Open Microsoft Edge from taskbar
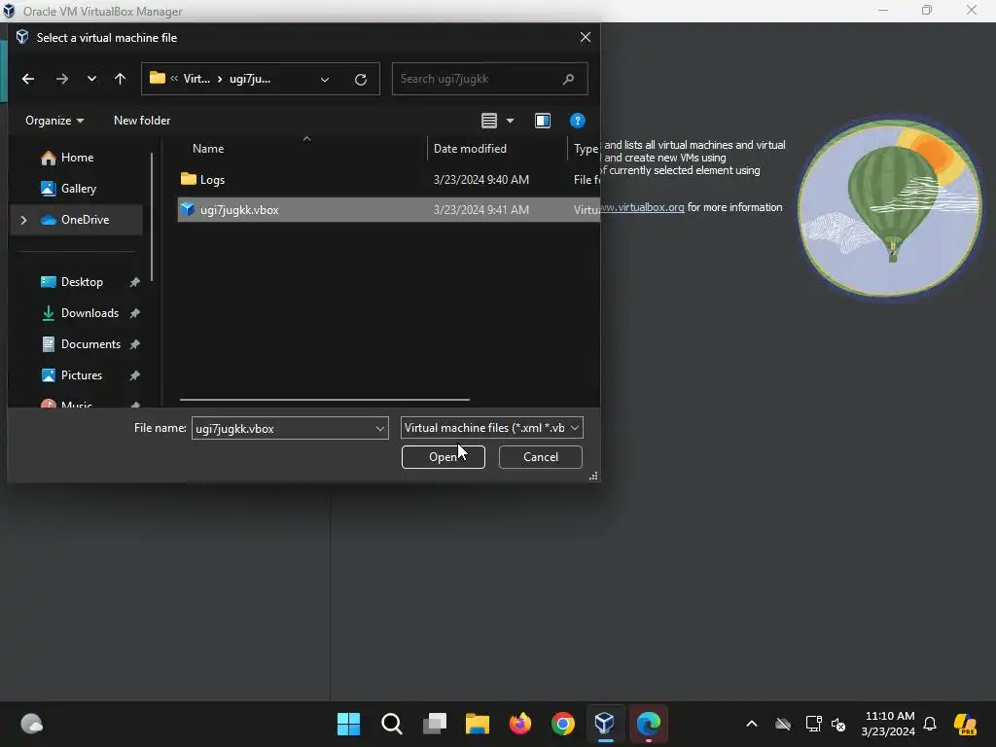This screenshot has width=996, height=747. click(649, 724)
